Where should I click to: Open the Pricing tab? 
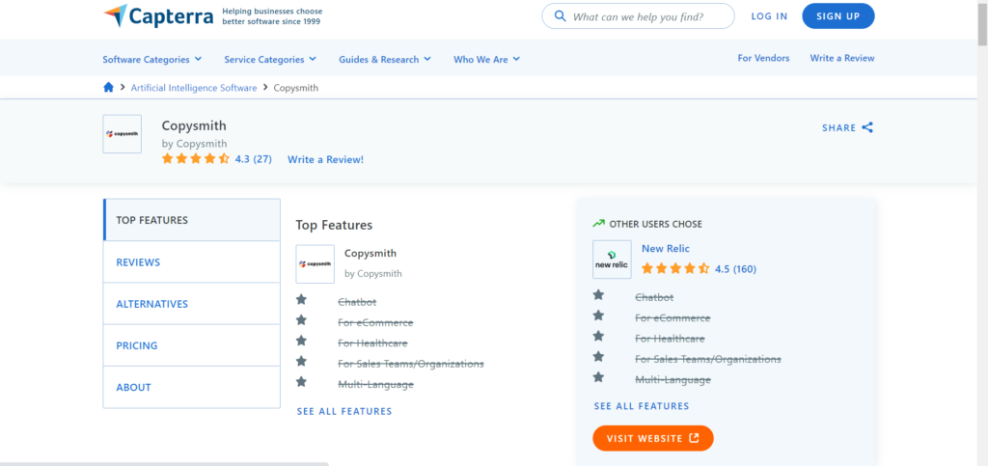click(192, 345)
